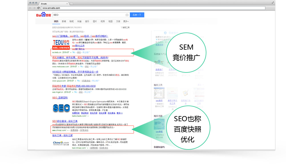Switch to the 文库 tab

118,21
